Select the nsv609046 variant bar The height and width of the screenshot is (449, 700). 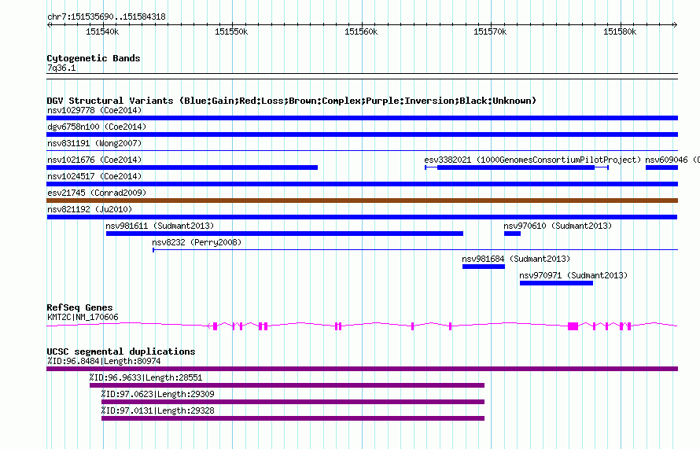pos(661,167)
